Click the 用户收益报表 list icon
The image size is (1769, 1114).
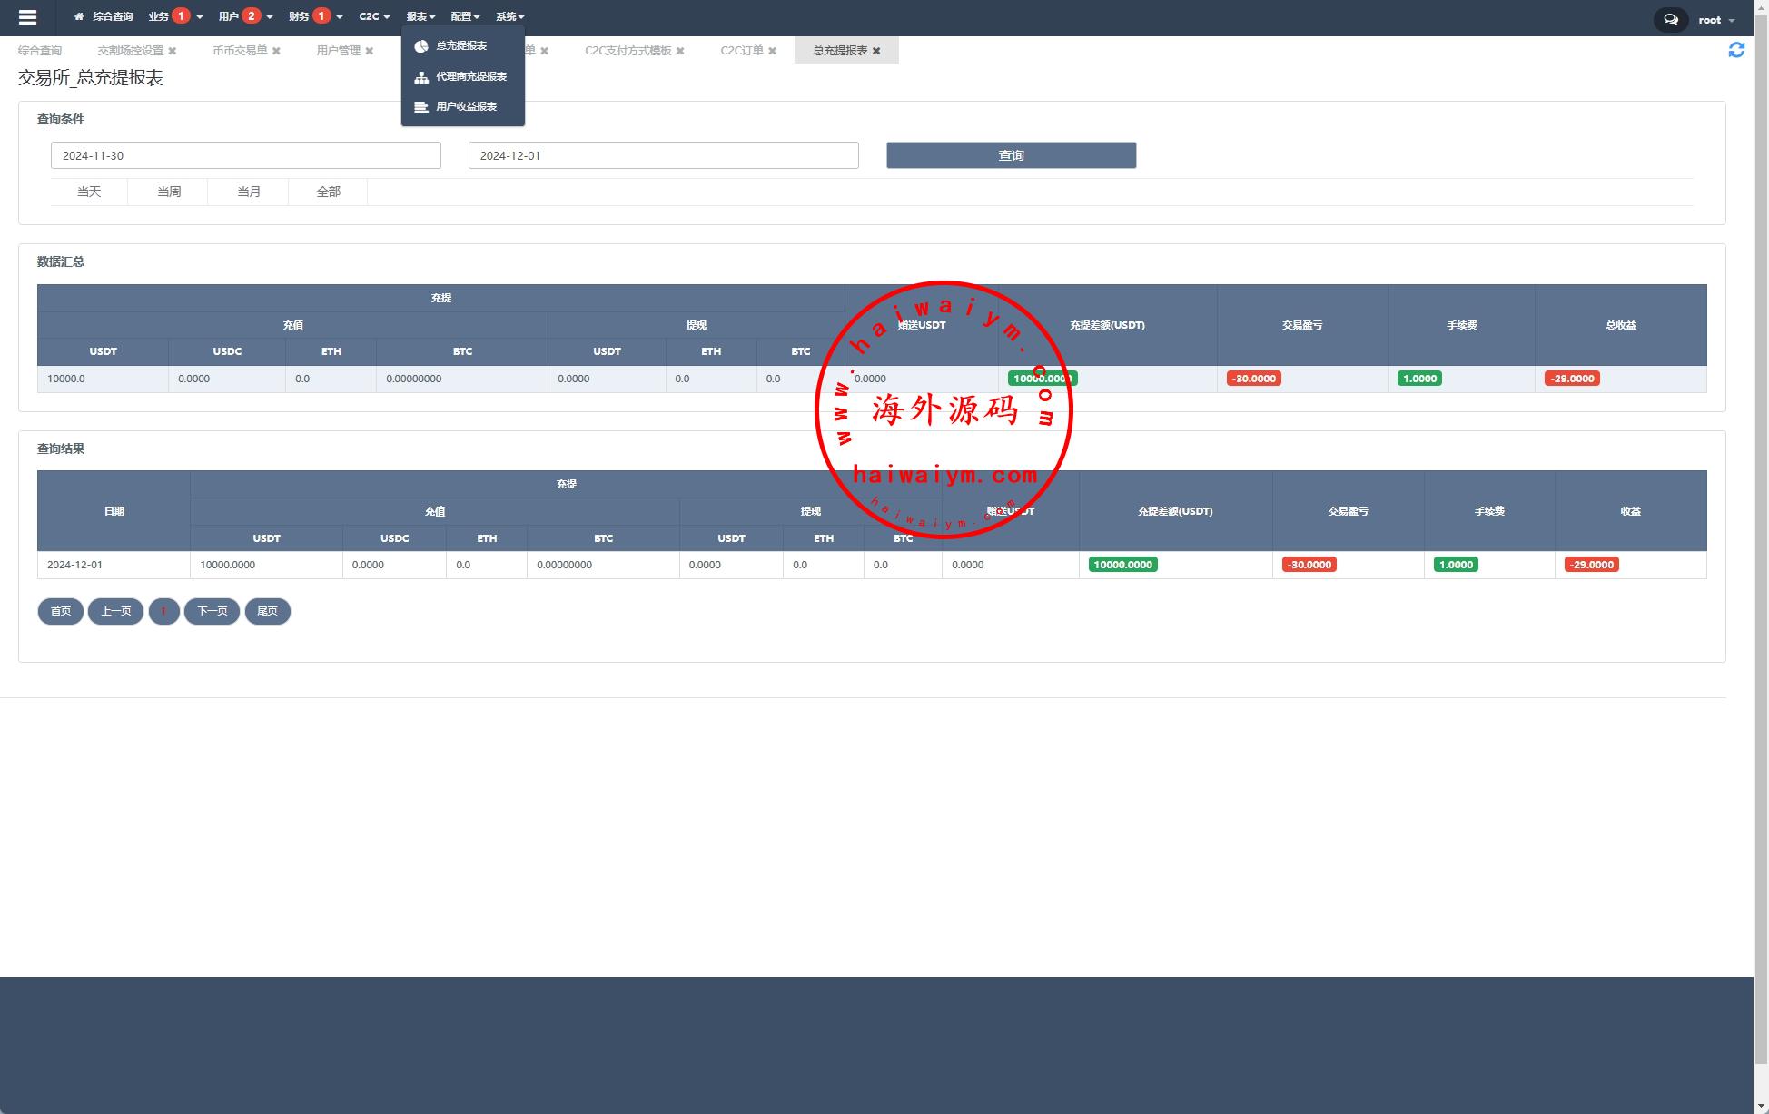click(x=421, y=107)
